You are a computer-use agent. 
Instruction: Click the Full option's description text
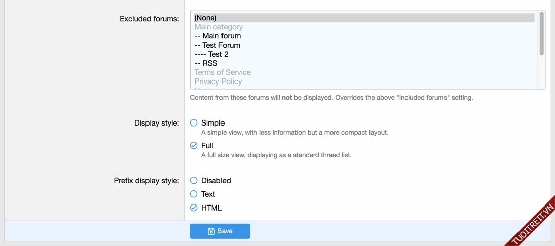click(x=276, y=155)
